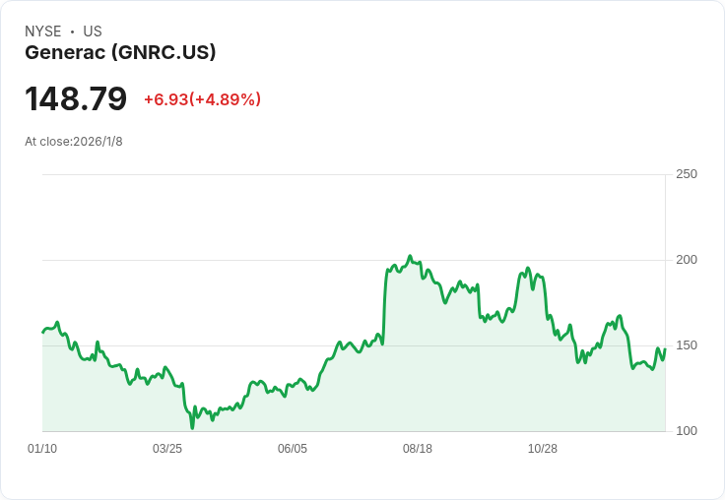
Task: Select the 100 y-axis label
Action: pyautogui.click(x=686, y=431)
